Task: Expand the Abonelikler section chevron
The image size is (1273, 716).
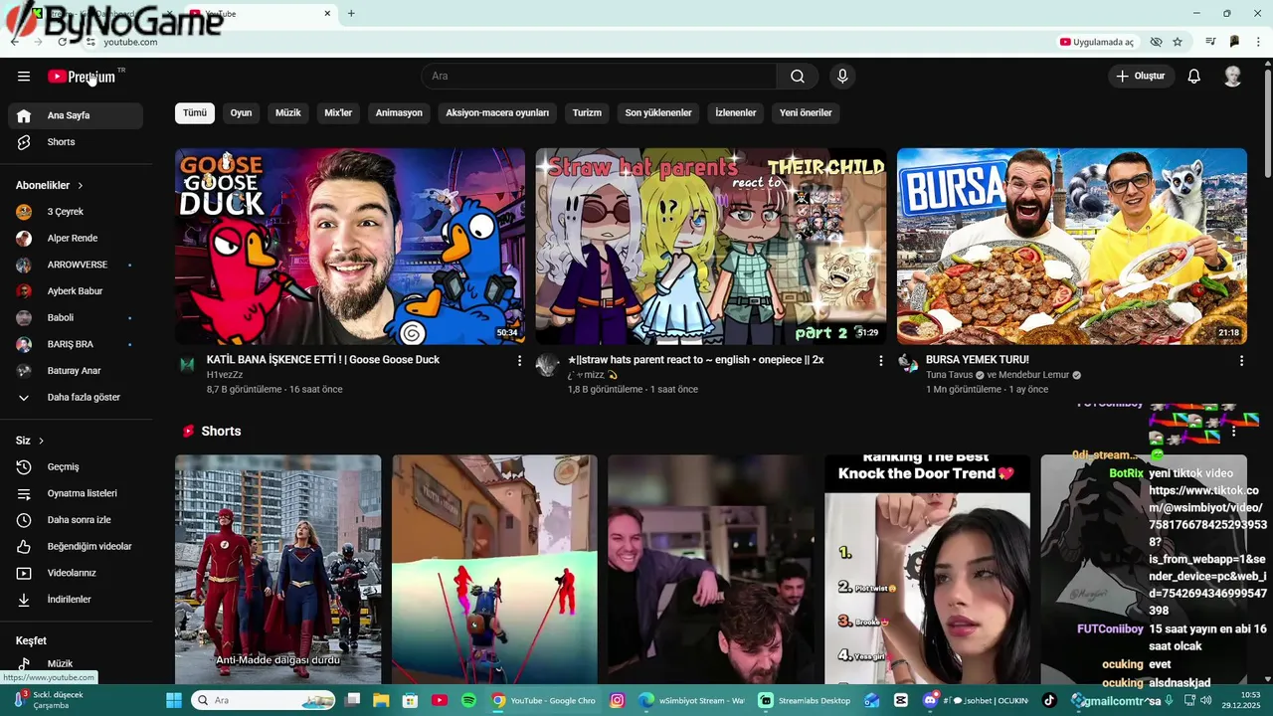Action: pos(81,186)
